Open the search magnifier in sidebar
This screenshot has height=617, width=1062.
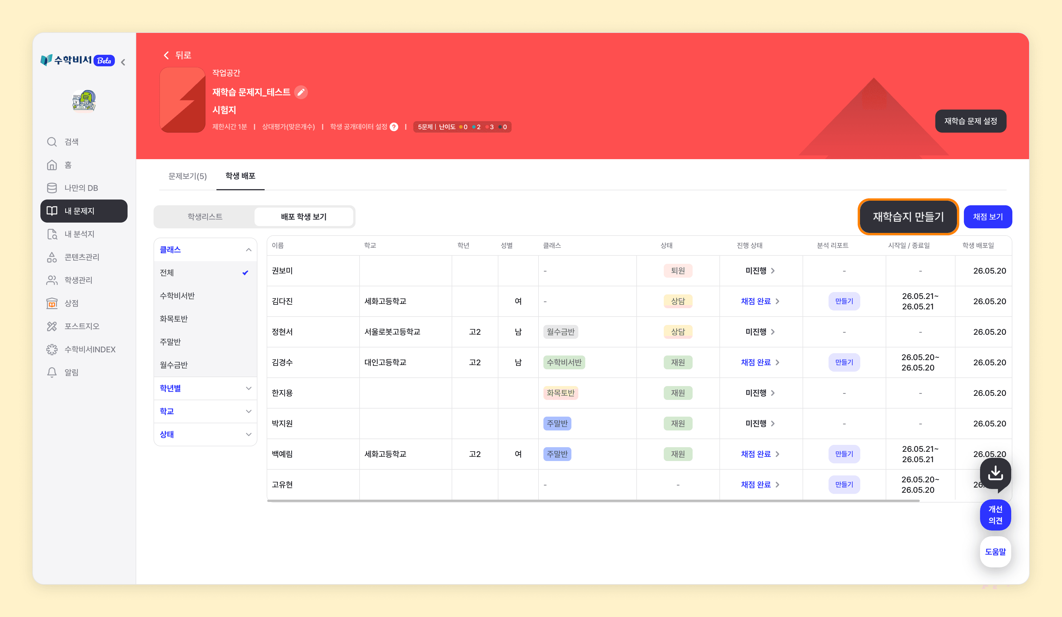52,142
